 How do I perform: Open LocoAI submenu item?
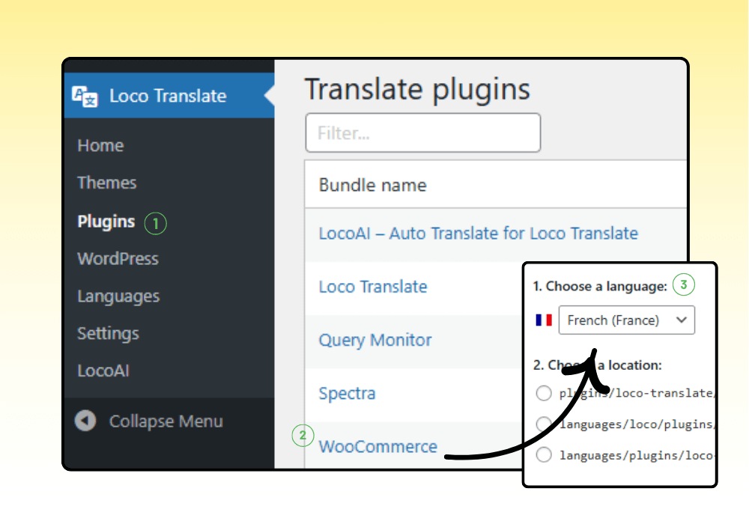click(103, 371)
